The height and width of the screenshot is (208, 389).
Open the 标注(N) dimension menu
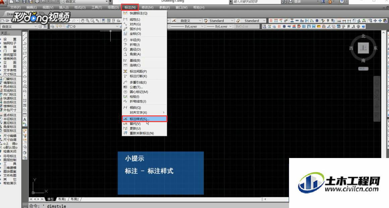[130, 7]
